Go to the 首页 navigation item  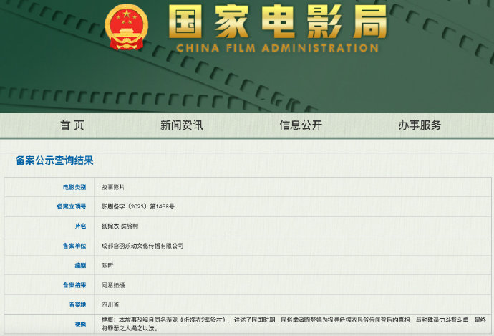pos(72,125)
